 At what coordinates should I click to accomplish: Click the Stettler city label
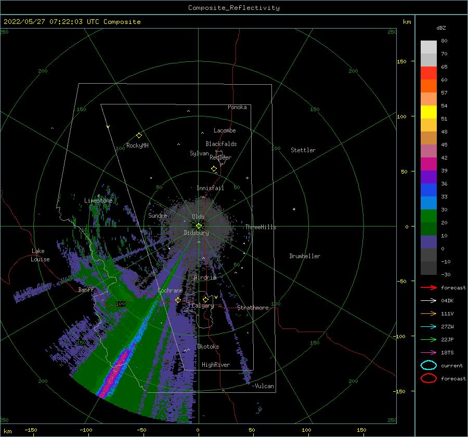303,150
